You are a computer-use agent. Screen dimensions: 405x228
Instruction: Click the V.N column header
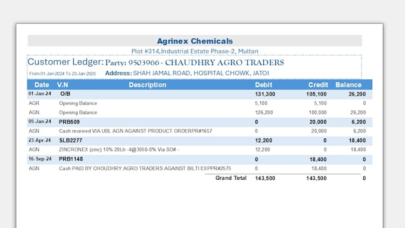coord(63,85)
